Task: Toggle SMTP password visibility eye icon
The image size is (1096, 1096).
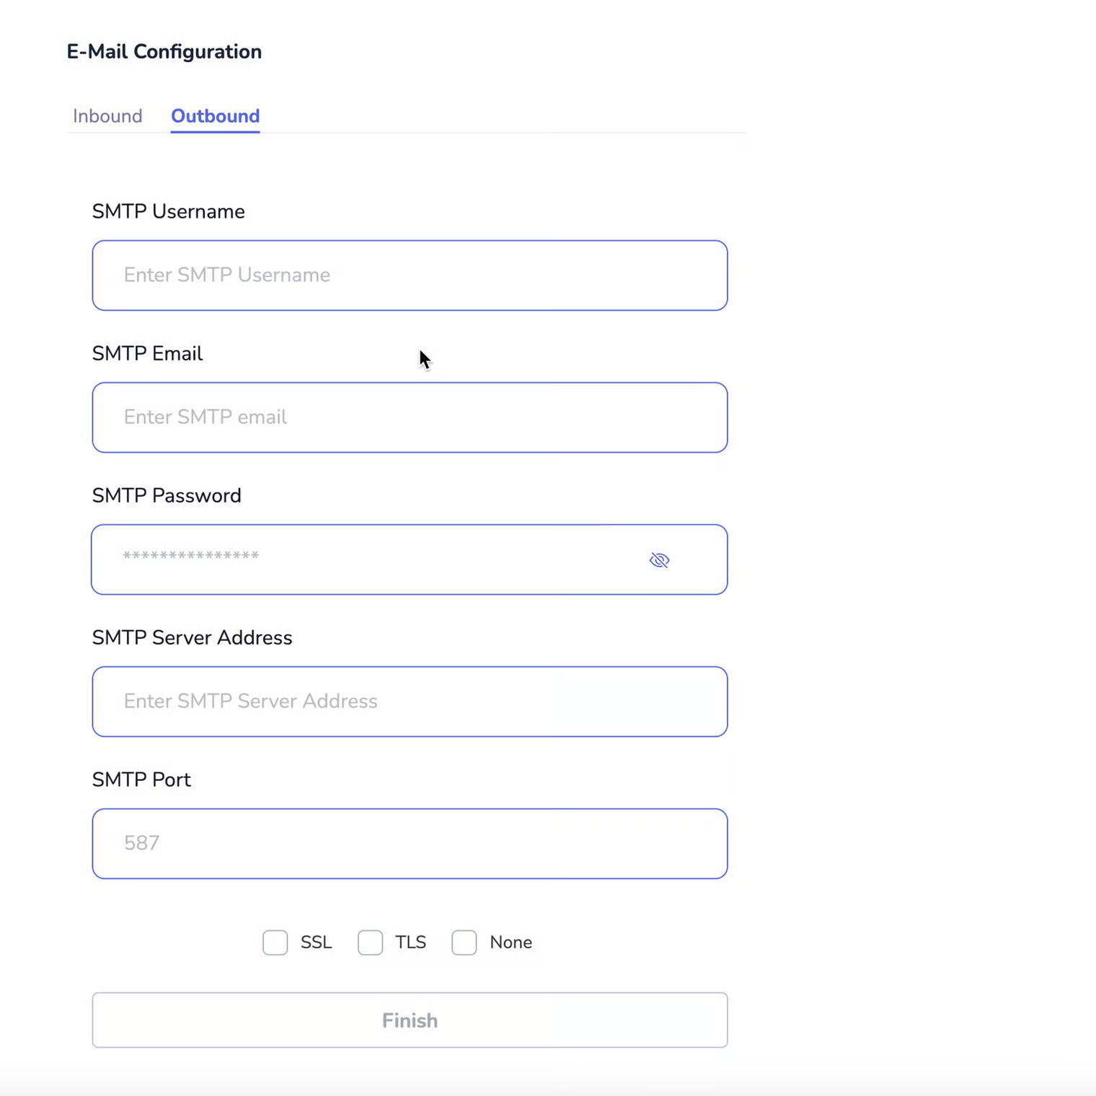Action: [659, 560]
